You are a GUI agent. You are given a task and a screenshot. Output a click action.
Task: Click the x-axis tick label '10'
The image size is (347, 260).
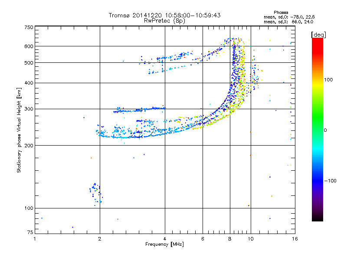(251, 239)
